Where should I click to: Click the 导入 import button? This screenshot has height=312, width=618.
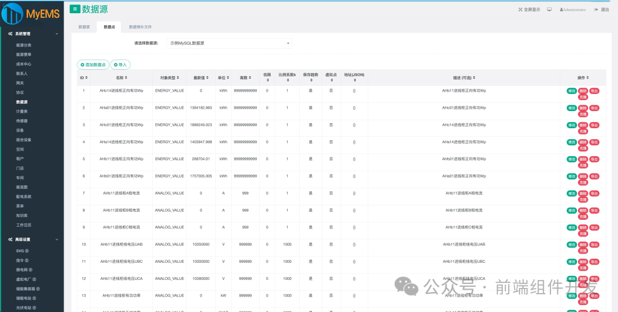120,65
